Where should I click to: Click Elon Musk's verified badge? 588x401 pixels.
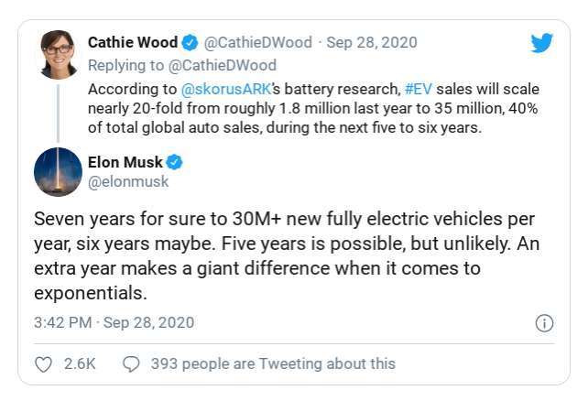174,162
